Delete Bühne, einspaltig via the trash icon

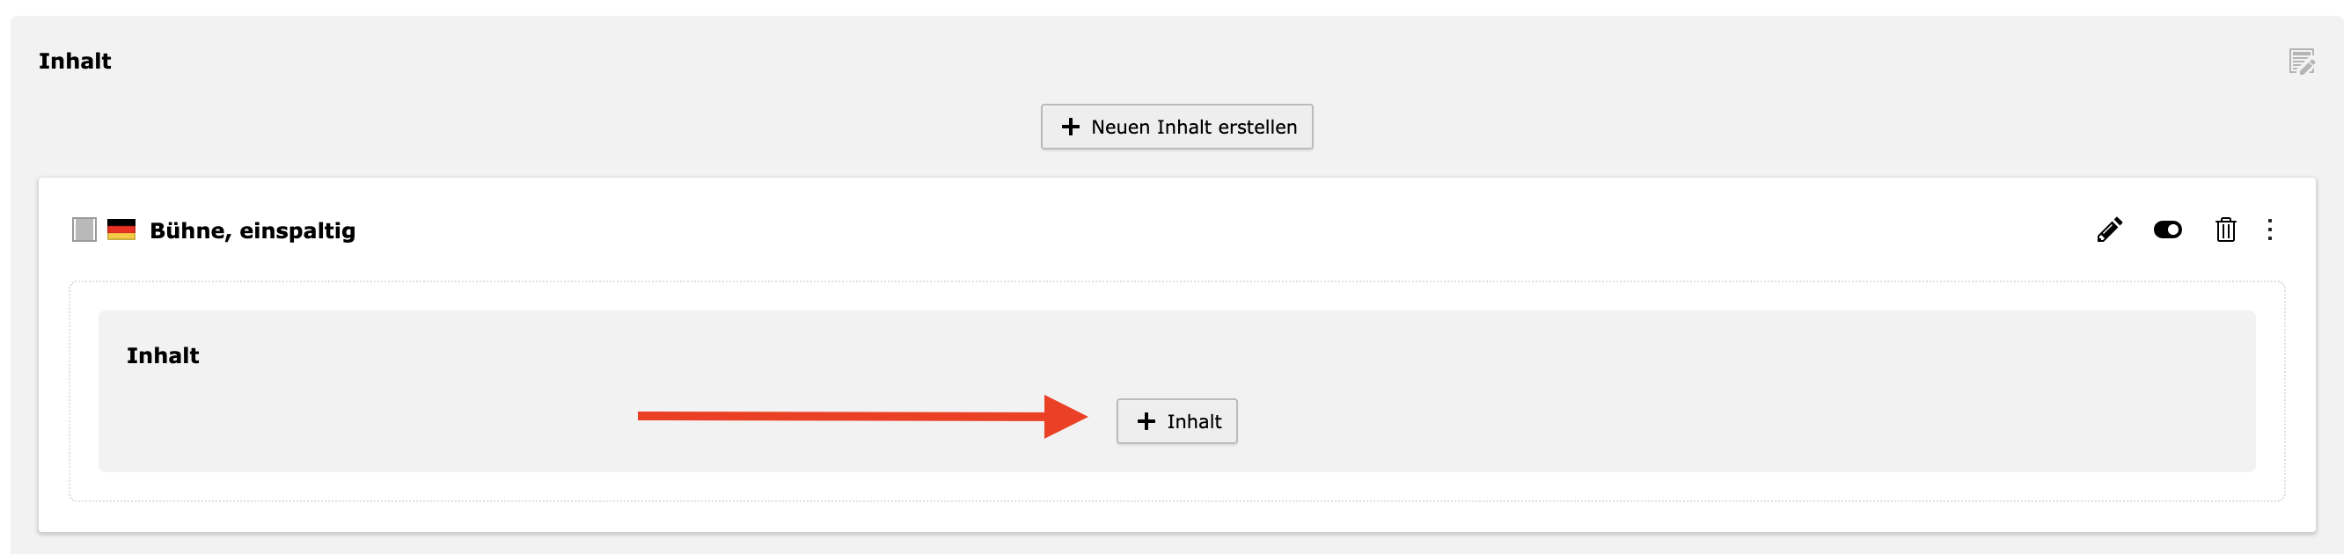(2225, 230)
